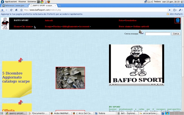Click the Baffo Sport mascot logo in the header

tap(5, 24)
